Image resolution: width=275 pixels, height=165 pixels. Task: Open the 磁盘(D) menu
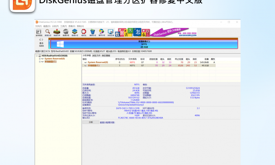pos(47,26)
